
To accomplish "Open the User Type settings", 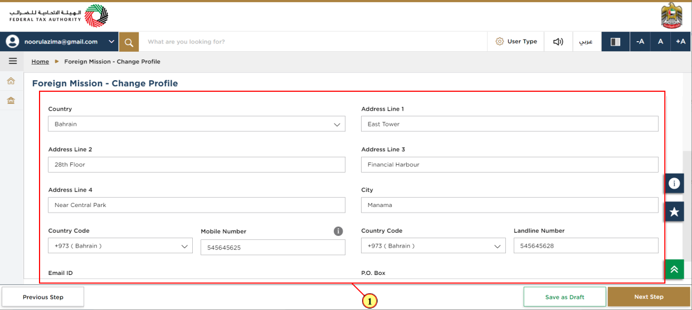I will pyautogui.click(x=516, y=42).
